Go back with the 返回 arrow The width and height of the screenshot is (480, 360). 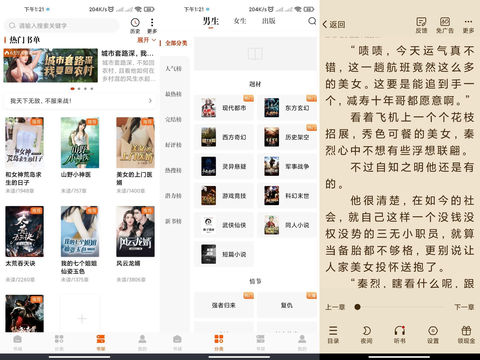[x=334, y=24]
